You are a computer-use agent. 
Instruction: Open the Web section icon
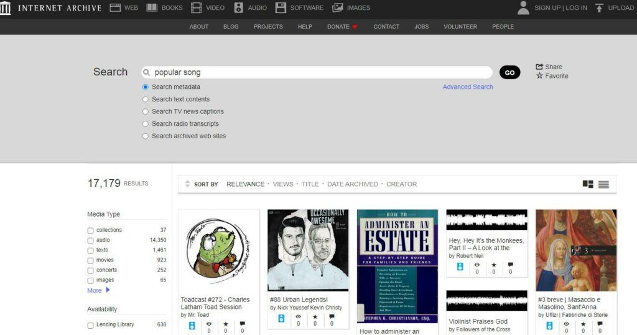[x=115, y=7]
